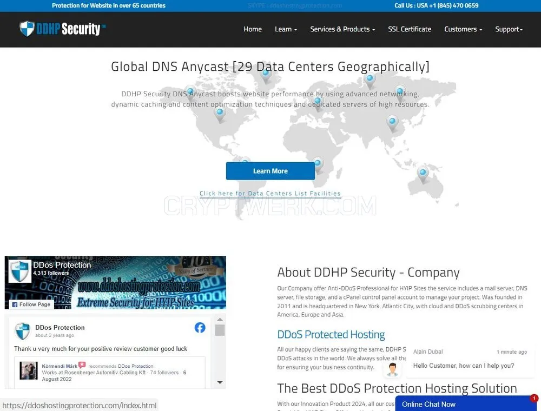Click the red chat notification badge

coord(534,398)
